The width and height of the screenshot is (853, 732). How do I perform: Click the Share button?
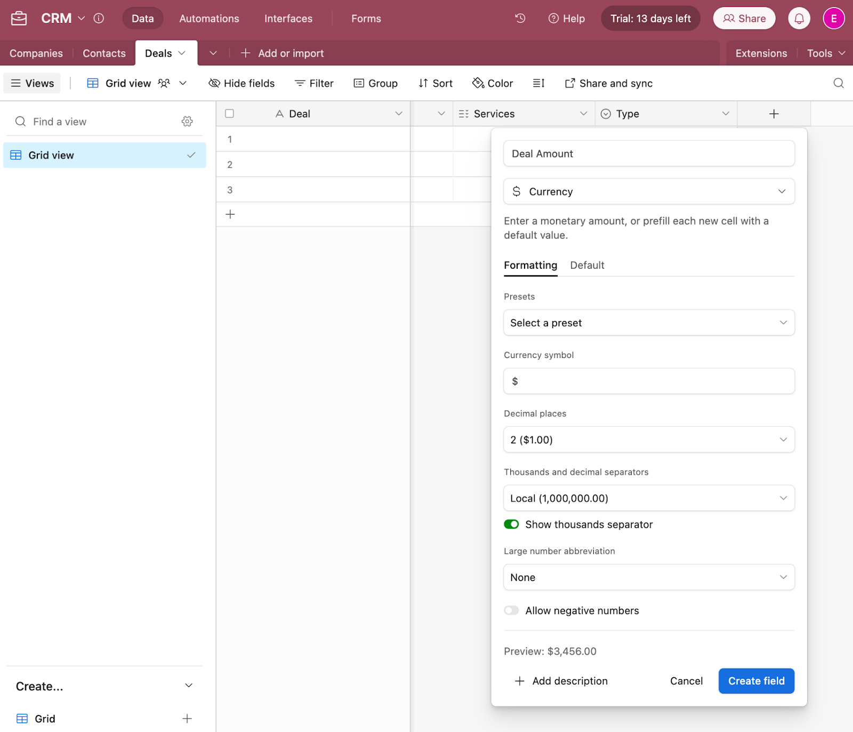[744, 19]
